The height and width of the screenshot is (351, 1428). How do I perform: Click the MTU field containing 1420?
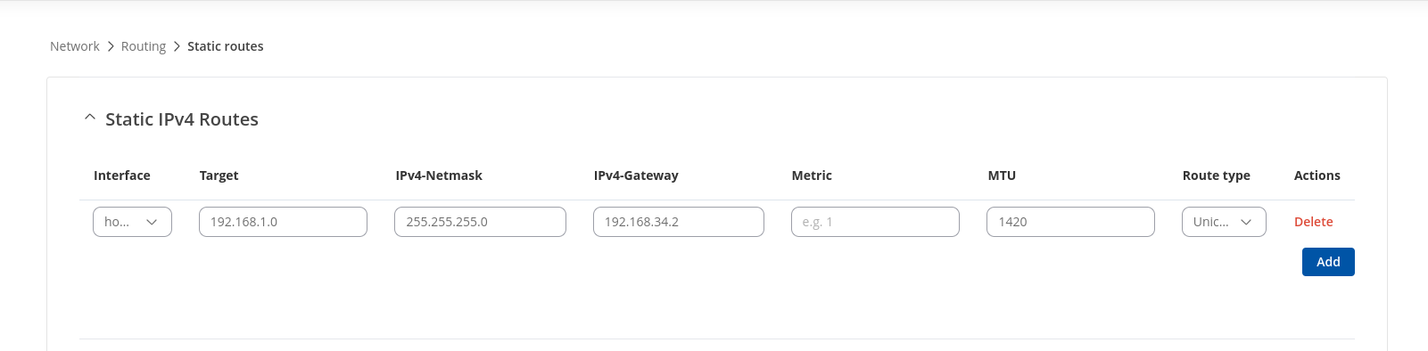tap(1070, 222)
